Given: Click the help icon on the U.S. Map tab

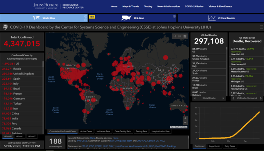Looking at the screenshot, I should (x=174, y=16).
